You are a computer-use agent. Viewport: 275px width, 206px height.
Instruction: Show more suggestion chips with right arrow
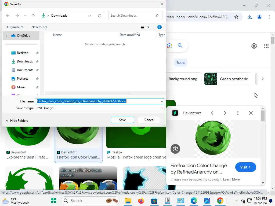[263, 79]
